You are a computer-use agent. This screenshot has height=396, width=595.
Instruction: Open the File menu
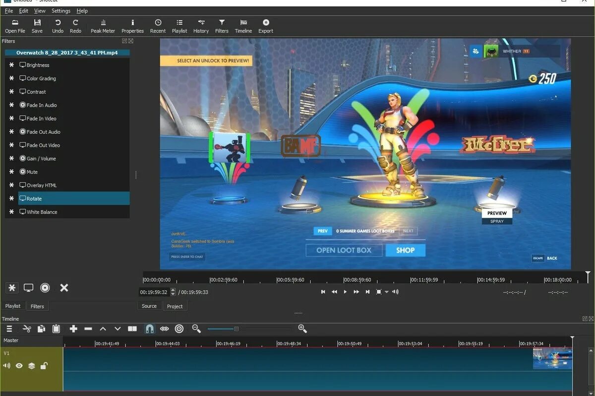[x=9, y=10]
